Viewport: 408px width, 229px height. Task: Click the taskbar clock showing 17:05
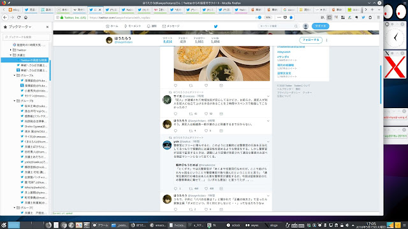[x=371, y=225]
